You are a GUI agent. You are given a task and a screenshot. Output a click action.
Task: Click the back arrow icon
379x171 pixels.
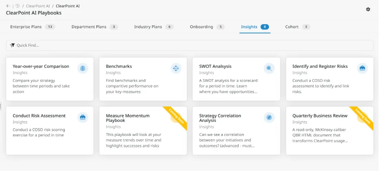8,6
